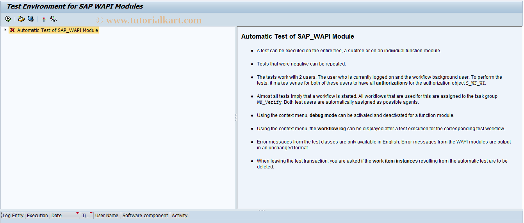Click the debug mode wand icon
Image resolution: width=524 pixels, height=223 pixels.
(44, 19)
